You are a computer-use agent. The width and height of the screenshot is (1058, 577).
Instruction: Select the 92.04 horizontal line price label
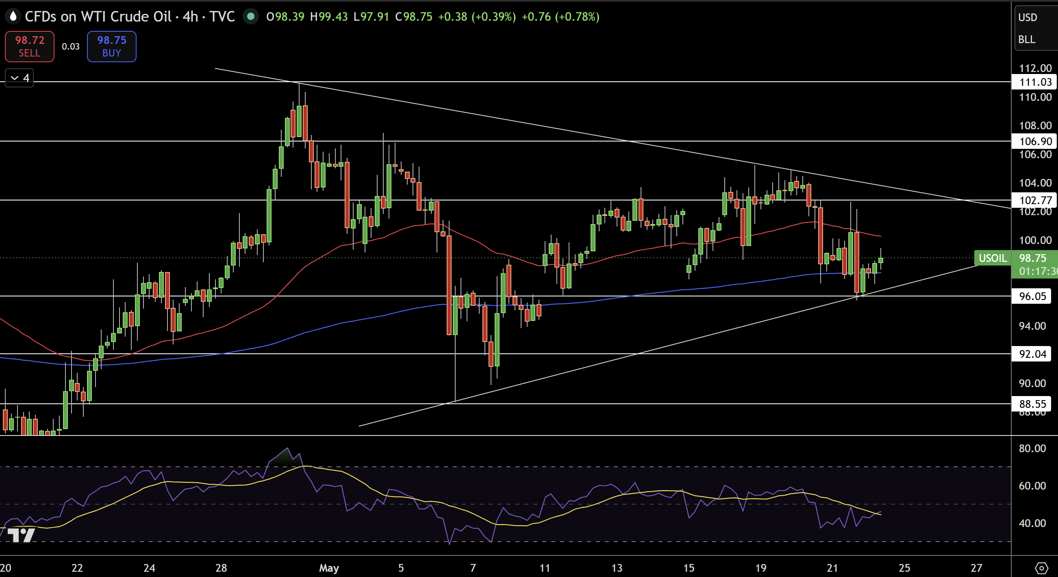(x=1032, y=354)
